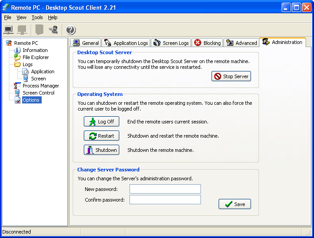
Task: Click the Shutdown button
Action: 102,150
